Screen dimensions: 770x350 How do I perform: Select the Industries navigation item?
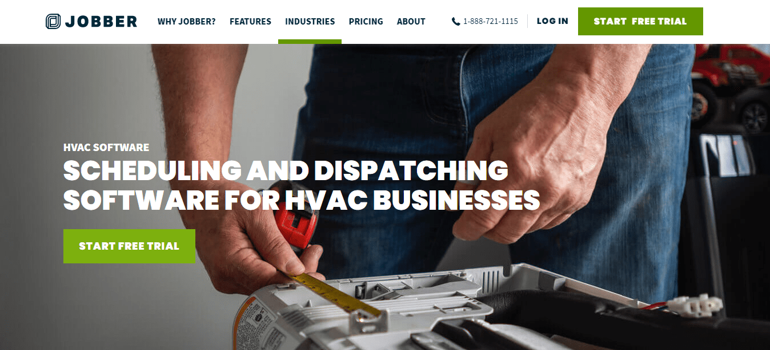[x=310, y=22]
